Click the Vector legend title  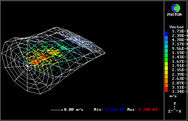coord(176,27)
